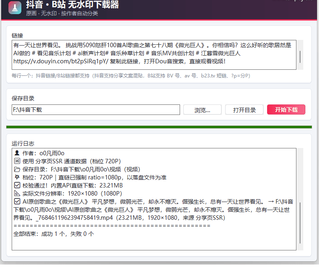Screen dimensions: 319x275
Task: Click the author person icon in log
Action: tap(17, 153)
